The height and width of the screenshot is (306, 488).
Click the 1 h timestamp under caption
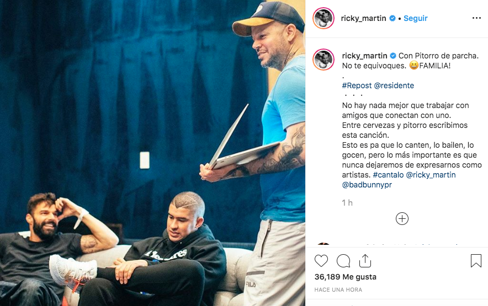[347, 203]
